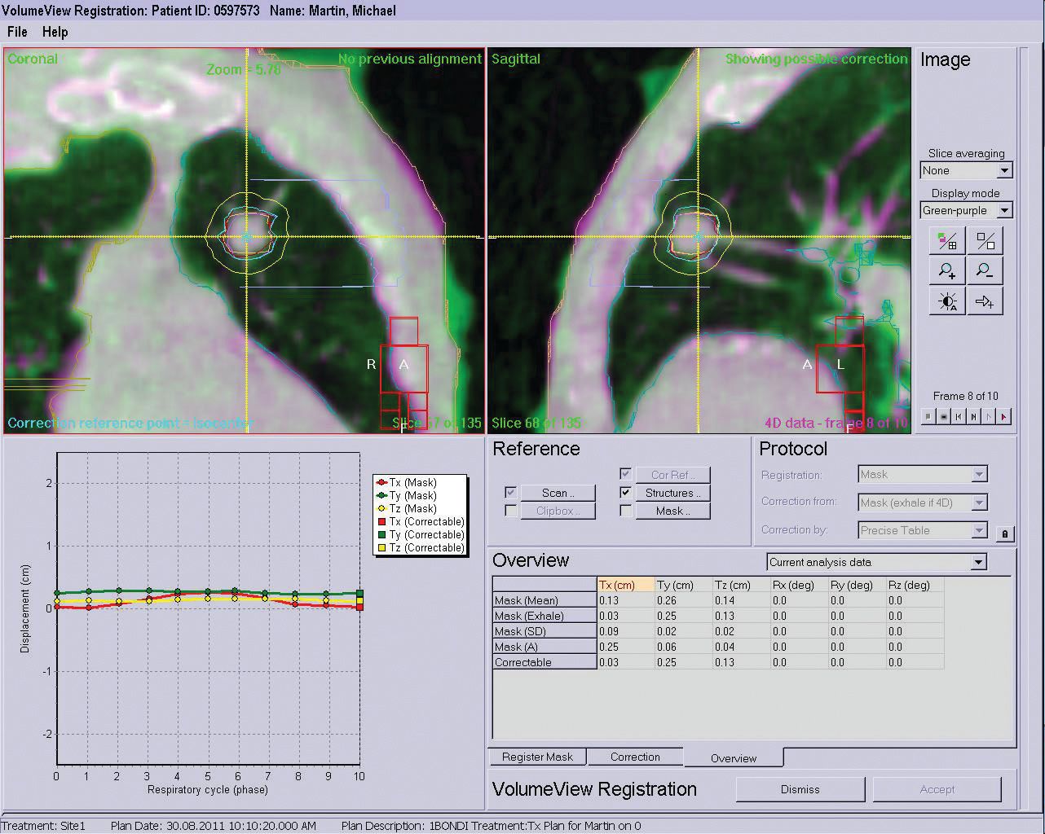Select the Tx (cm) column header
This screenshot has width=1045, height=834.
pyautogui.click(x=625, y=585)
